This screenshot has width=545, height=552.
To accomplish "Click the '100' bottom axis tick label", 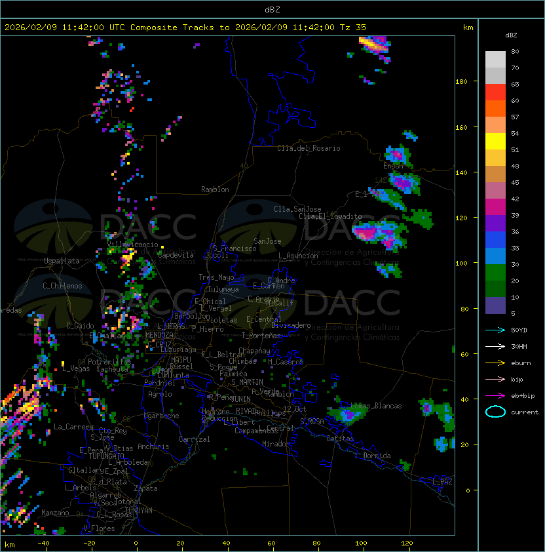I will click(362, 543).
